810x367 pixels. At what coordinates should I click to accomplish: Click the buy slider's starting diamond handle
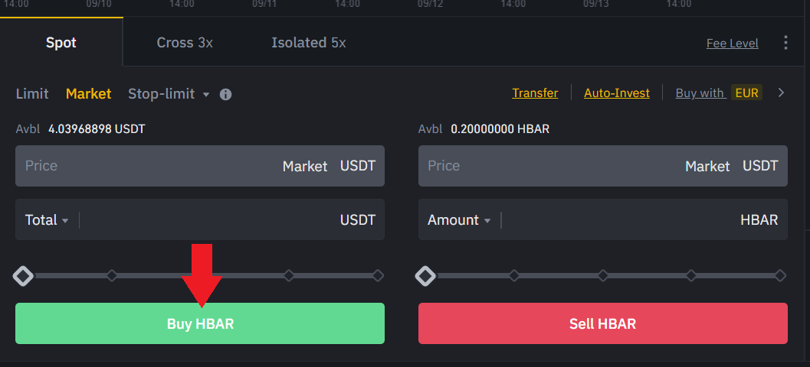tap(24, 275)
